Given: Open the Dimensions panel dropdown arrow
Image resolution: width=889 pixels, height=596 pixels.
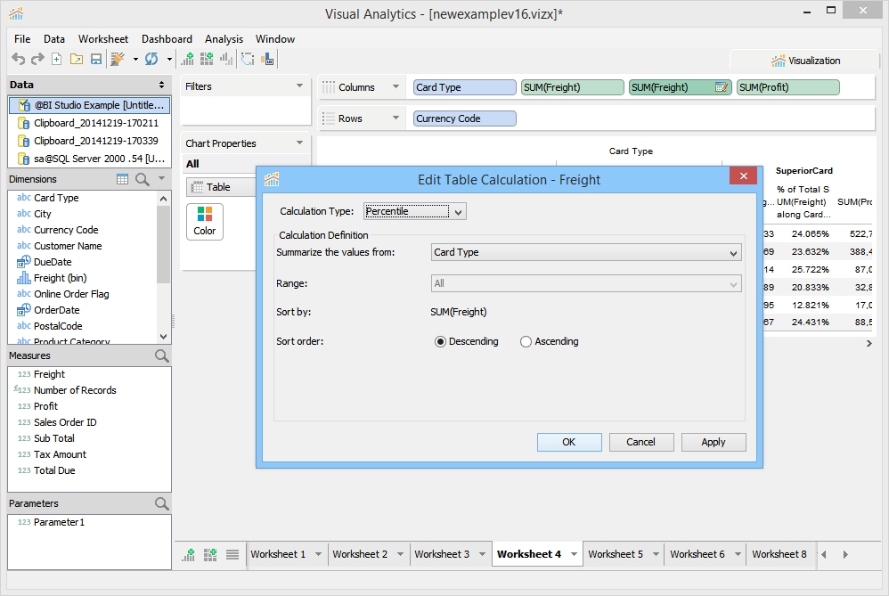Looking at the screenshot, I should pyautogui.click(x=161, y=179).
